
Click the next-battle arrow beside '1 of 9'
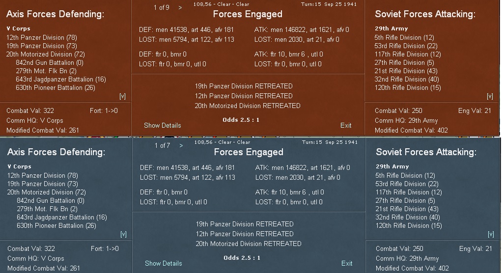(180, 7)
